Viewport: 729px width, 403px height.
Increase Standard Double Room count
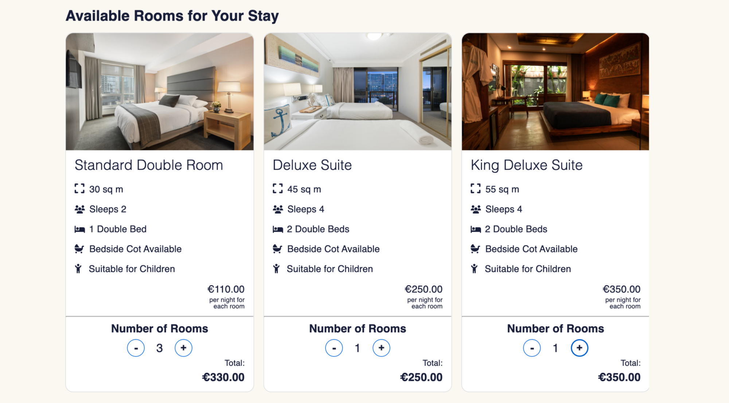click(183, 348)
